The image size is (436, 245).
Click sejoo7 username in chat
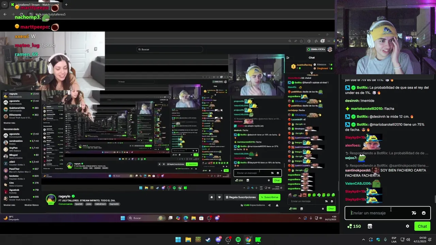pyautogui.click(x=351, y=158)
